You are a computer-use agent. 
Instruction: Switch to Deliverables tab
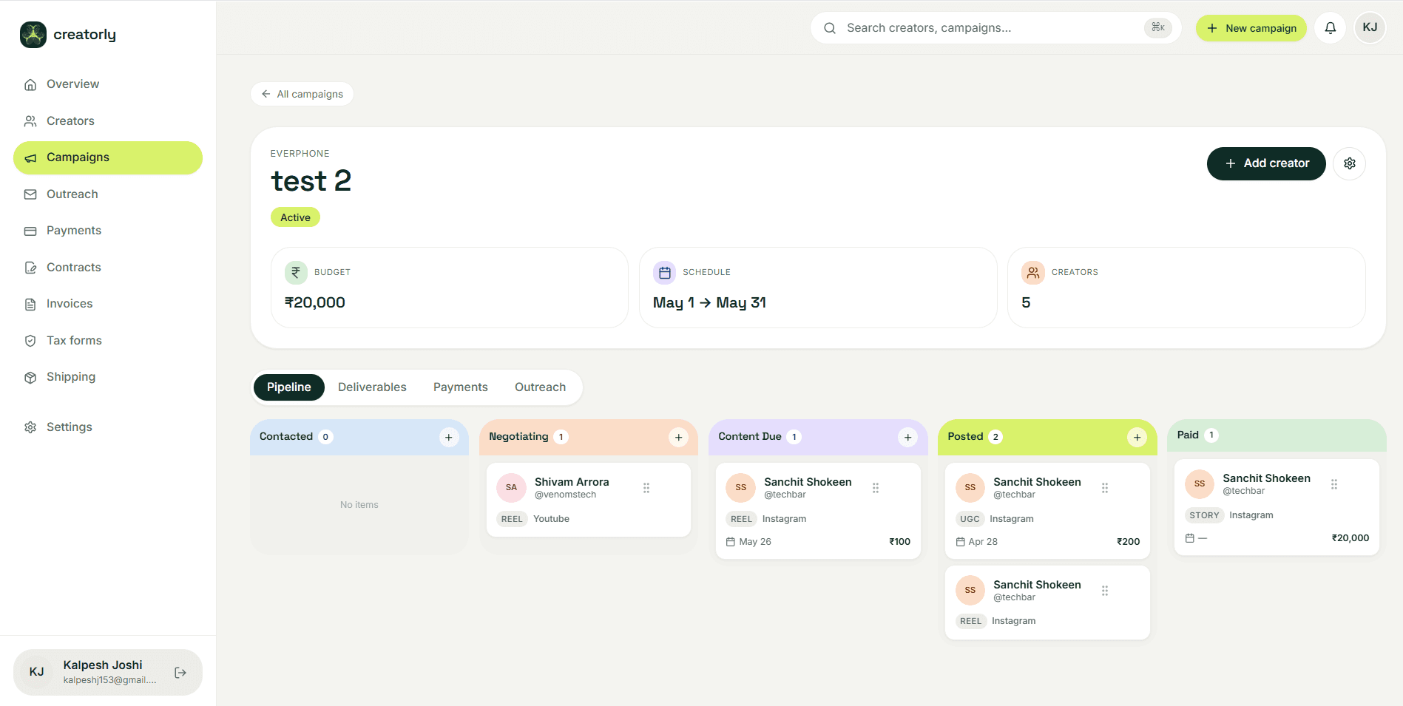pyautogui.click(x=372, y=387)
